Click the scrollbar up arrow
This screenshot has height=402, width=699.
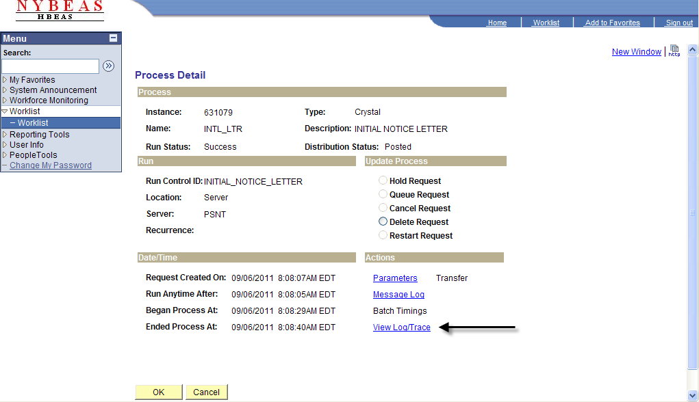point(692,49)
